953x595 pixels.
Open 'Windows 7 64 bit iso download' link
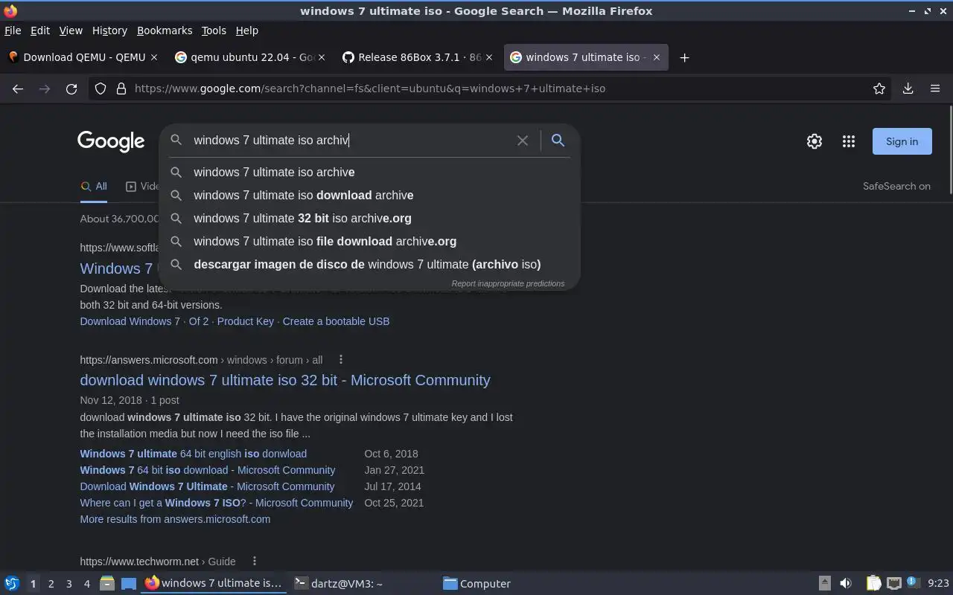208,470
